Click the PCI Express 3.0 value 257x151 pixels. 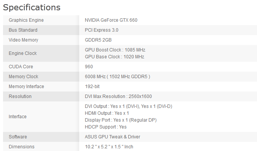click(101, 30)
